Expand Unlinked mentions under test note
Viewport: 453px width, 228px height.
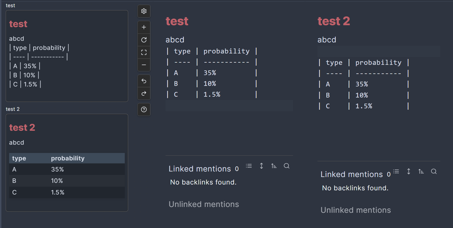[204, 204]
